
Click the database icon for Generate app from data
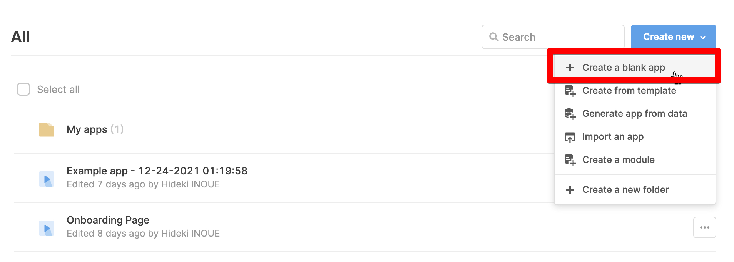(x=570, y=114)
